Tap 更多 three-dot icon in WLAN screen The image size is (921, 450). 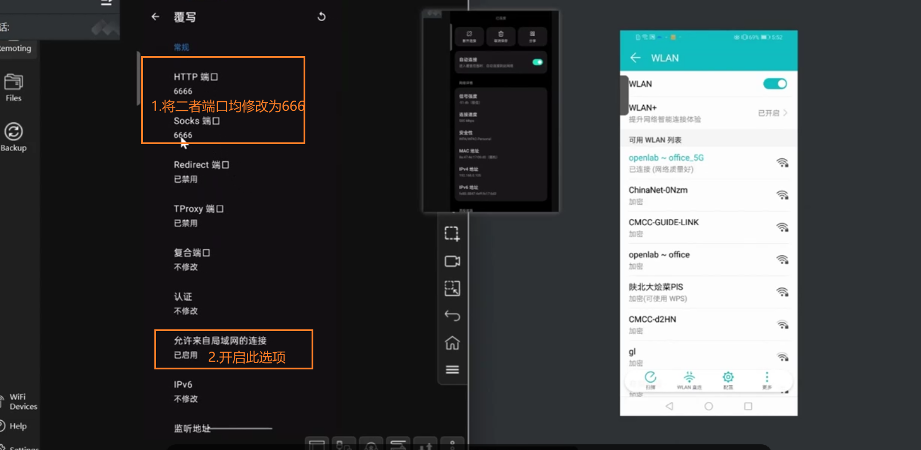pyautogui.click(x=767, y=380)
